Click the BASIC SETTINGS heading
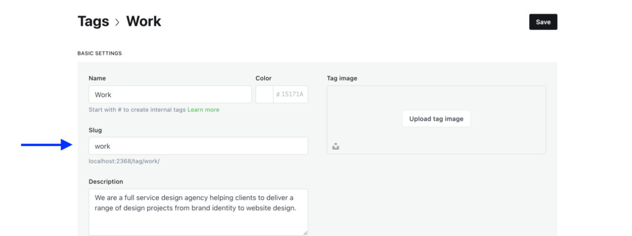 99,53
